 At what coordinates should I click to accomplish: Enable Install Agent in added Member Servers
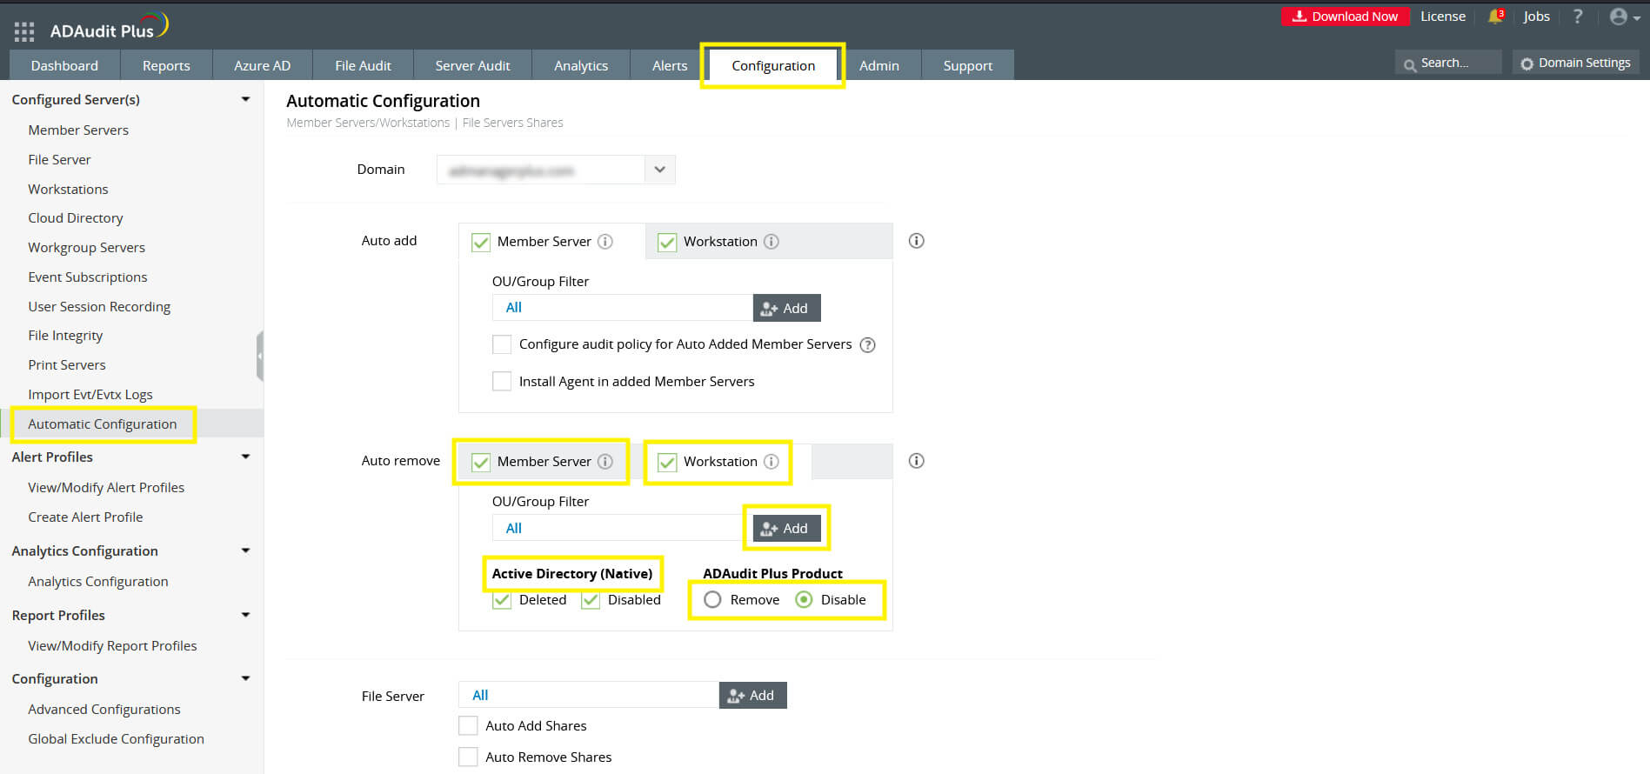[502, 382]
